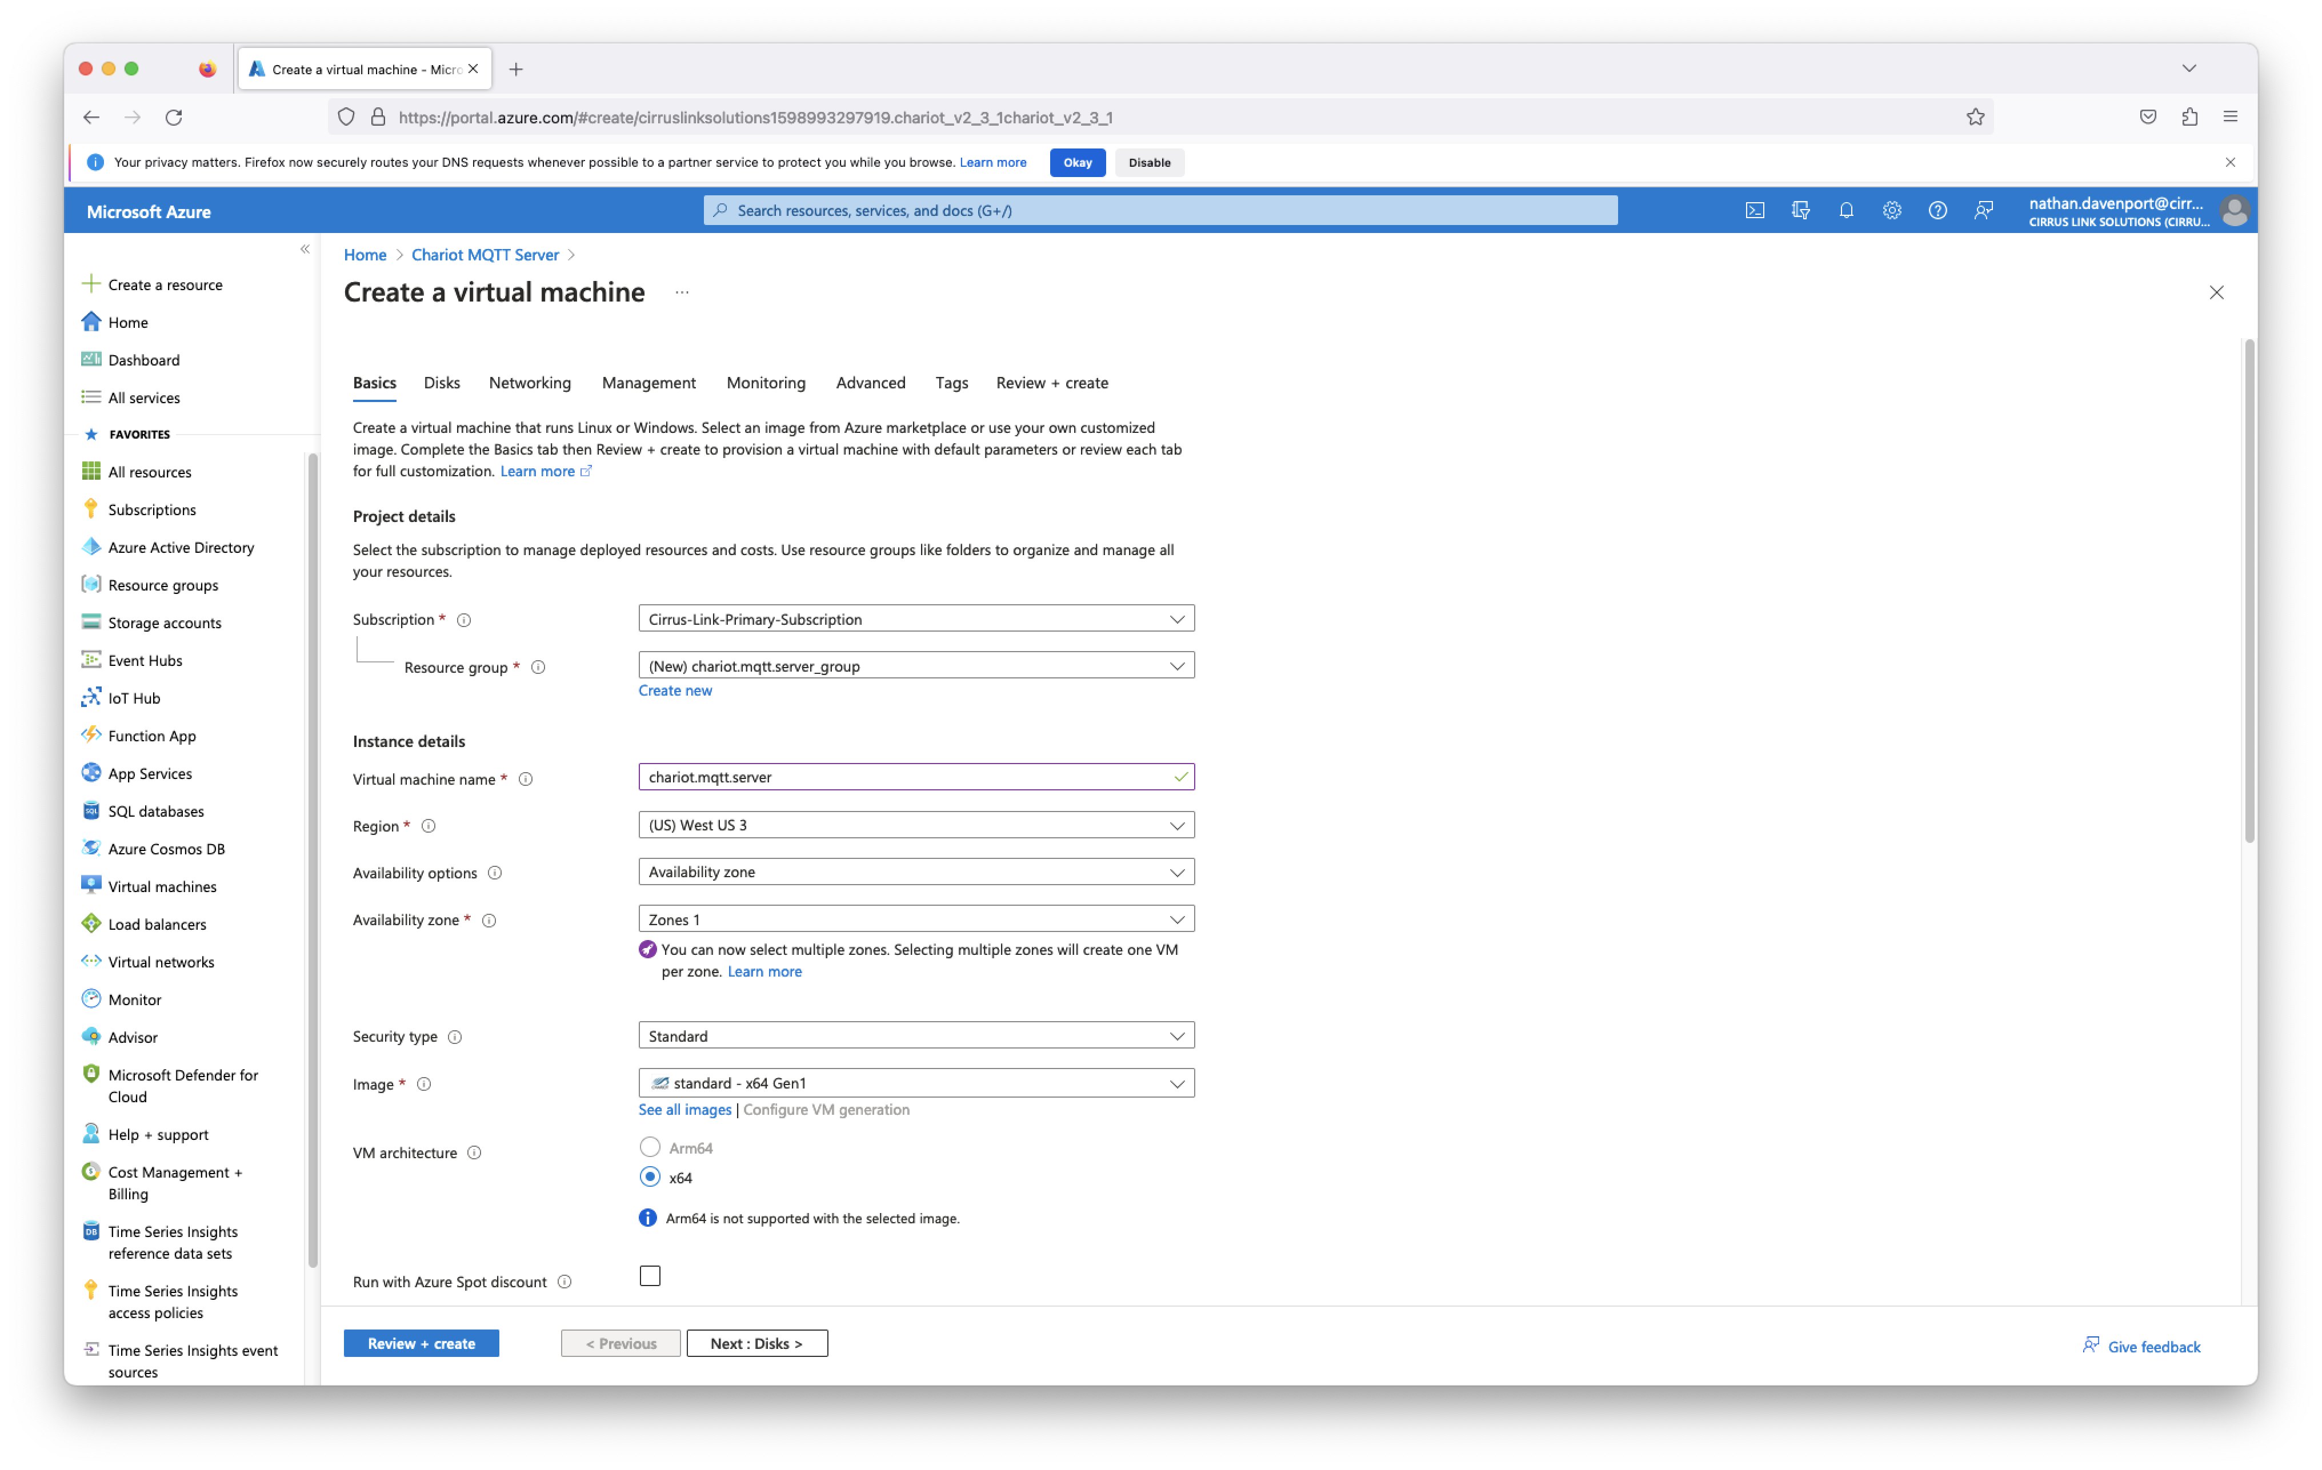Image resolution: width=2322 pixels, height=1470 pixels.
Task: Open the Availability zone dropdown
Action: click(916, 919)
